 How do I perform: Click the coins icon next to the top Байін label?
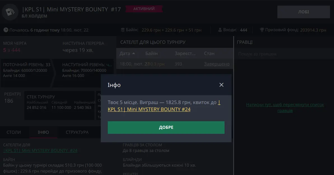pos(123,30)
